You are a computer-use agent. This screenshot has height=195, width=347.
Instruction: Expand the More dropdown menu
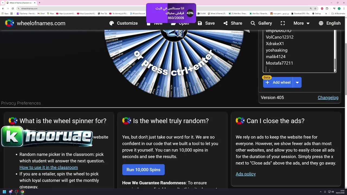point(301,23)
